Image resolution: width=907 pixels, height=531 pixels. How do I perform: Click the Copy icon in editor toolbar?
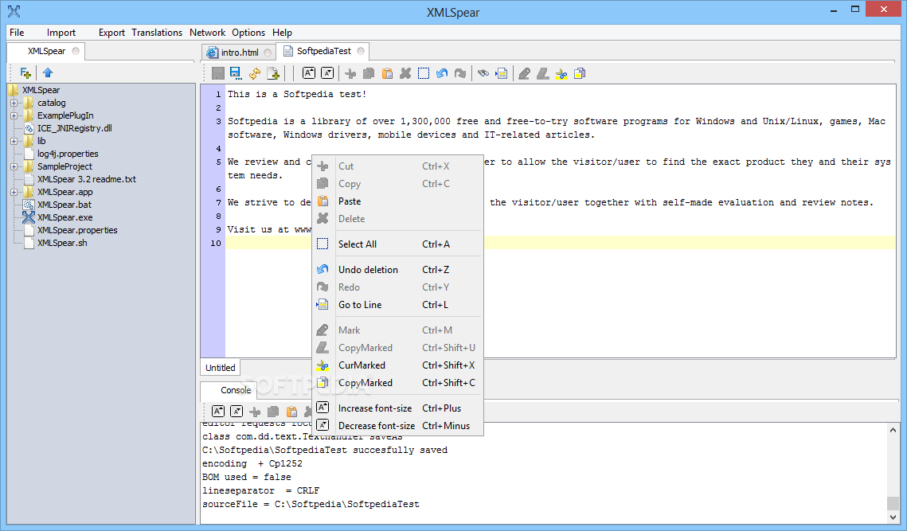pos(369,73)
